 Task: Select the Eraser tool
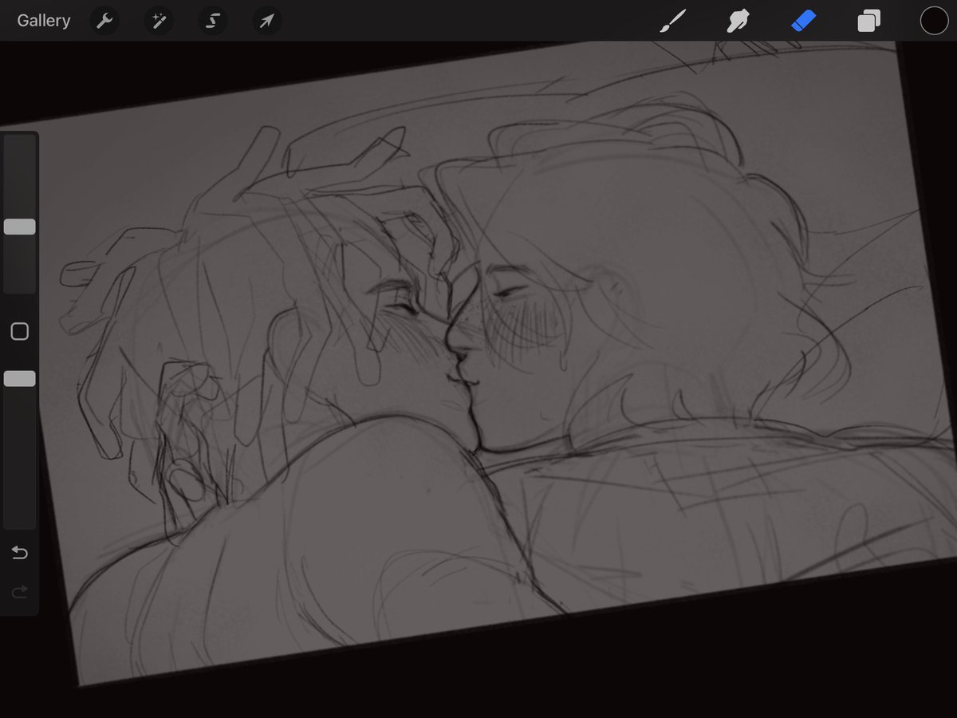803,21
